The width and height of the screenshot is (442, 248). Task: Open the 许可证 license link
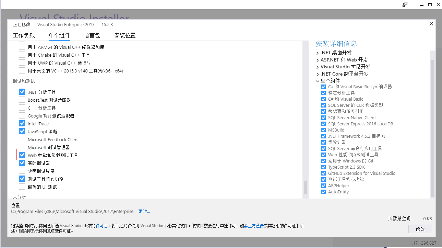101,226
